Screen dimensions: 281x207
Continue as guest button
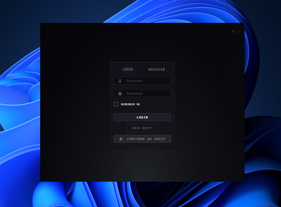(142, 139)
